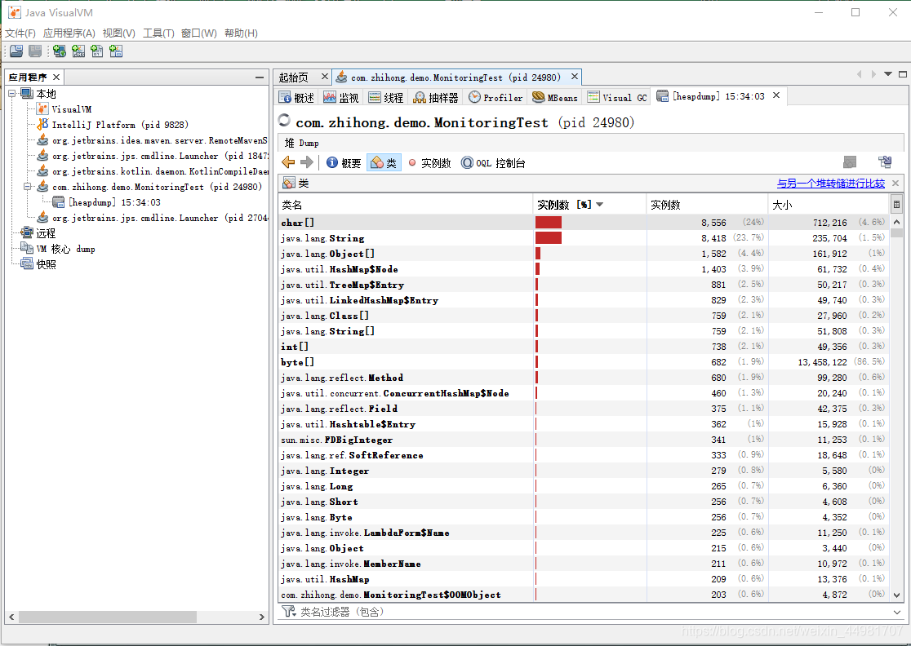Open the 文件(F) menu
Image resolution: width=911 pixels, height=646 pixels.
click(20, 33)
